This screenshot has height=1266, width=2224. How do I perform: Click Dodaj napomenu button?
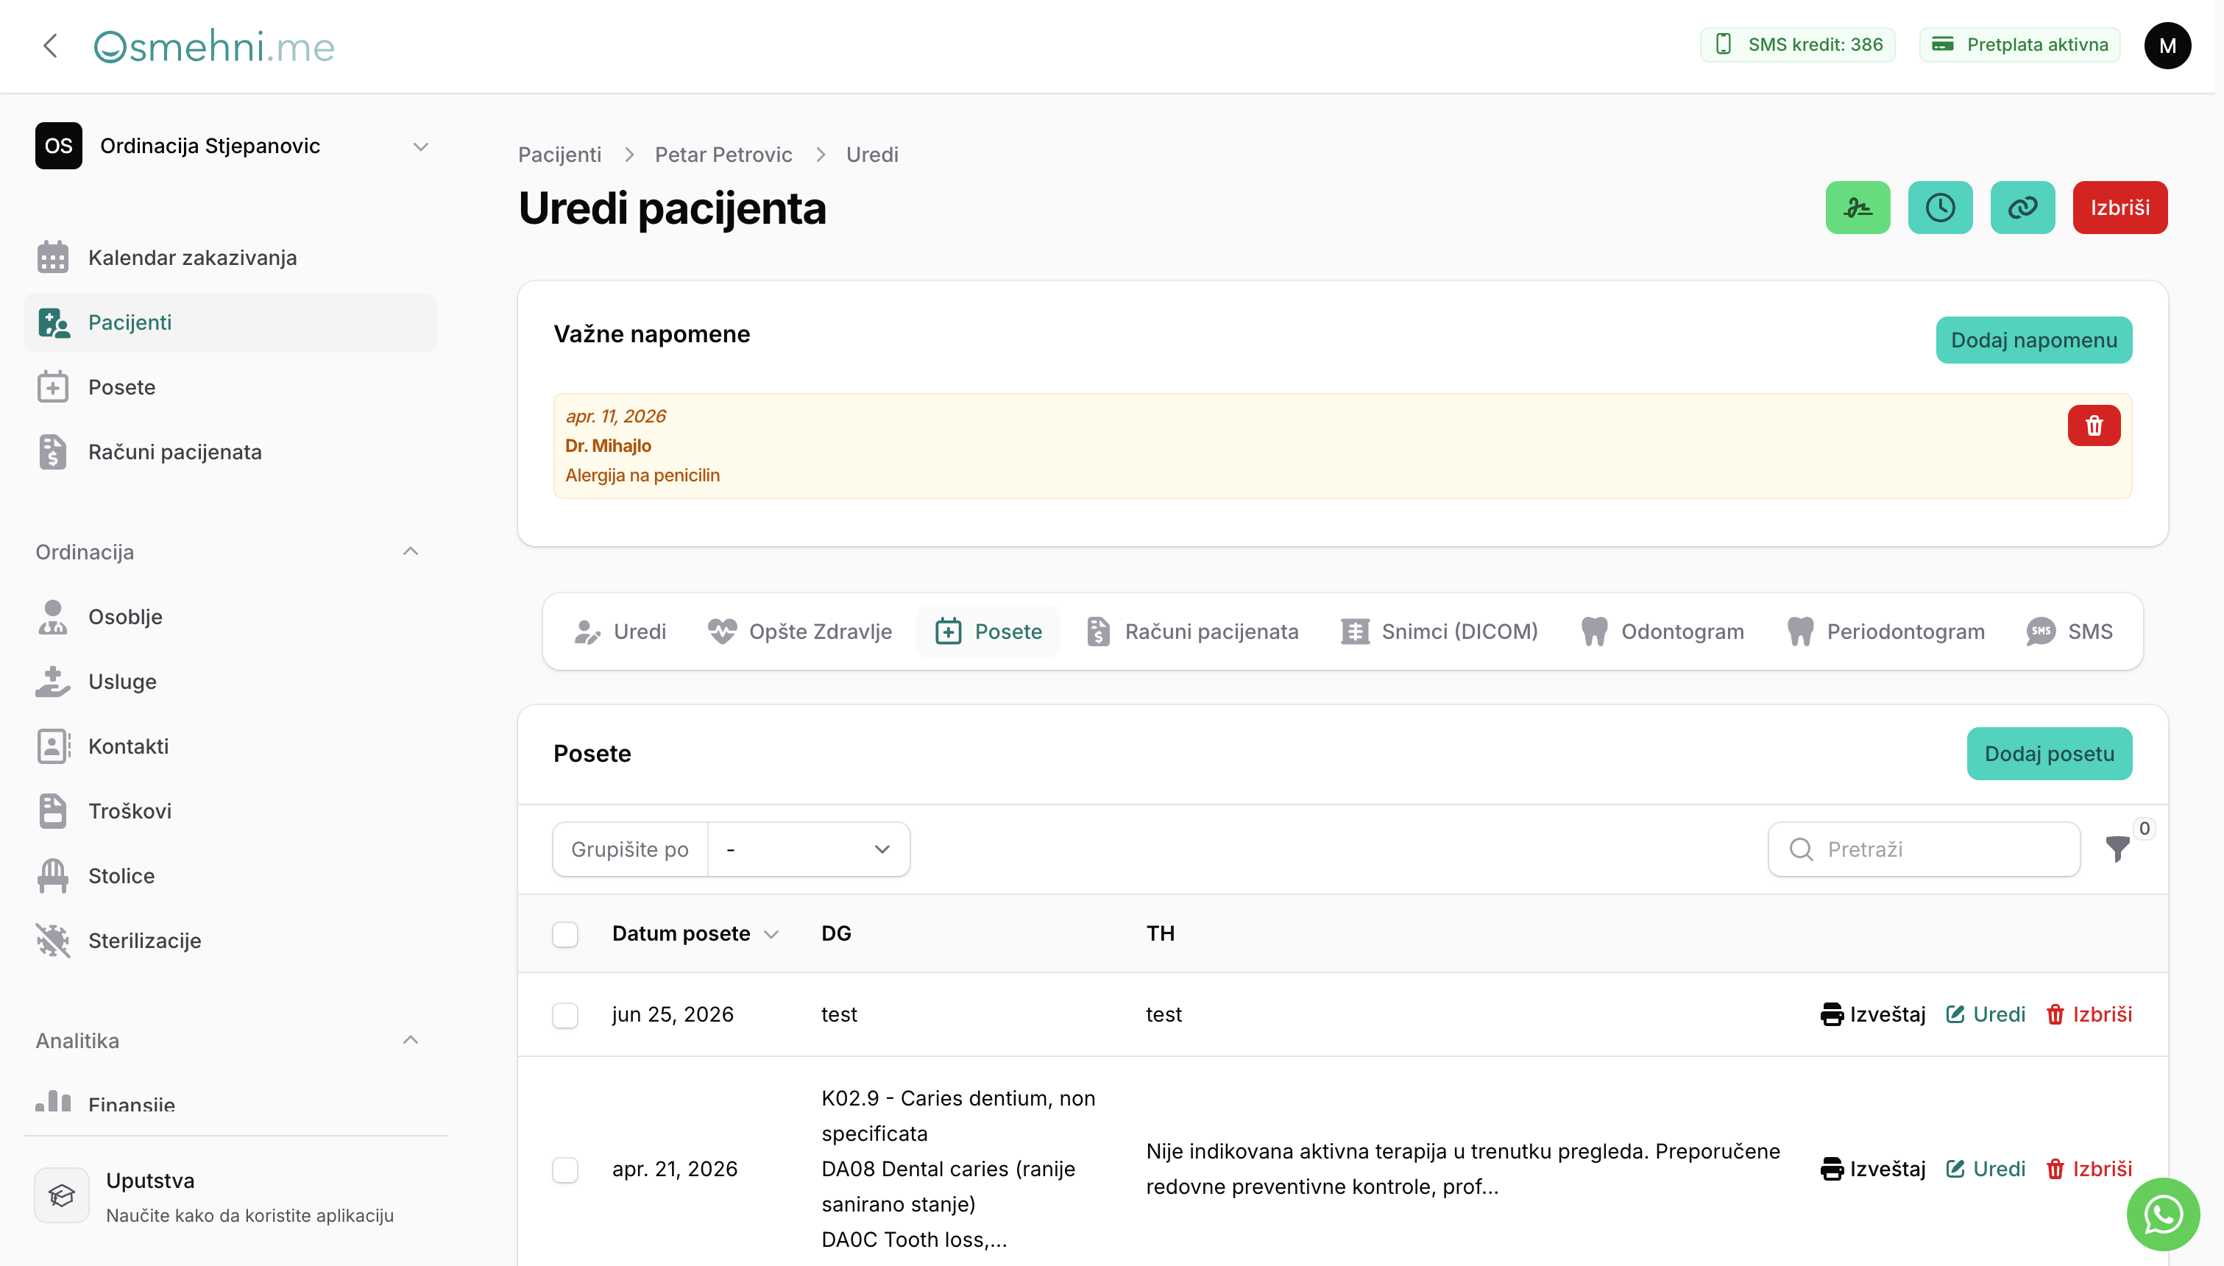click(2033, 340)
